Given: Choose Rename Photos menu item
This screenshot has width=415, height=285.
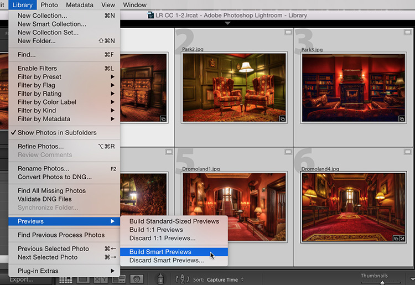Looking at the screenshot, I should coord(64,169).
